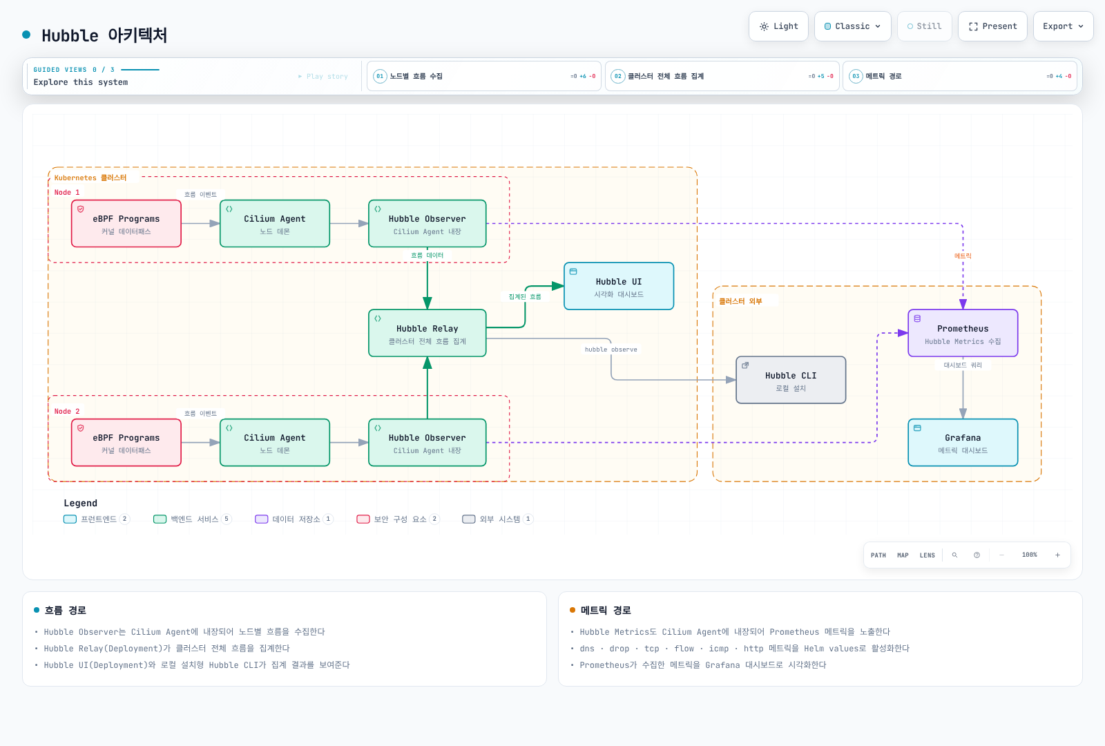This screenshot has width=1105, height=746.
Task: Click the search magnifier icon in canvas toolbar
Action: coord(954,555)
